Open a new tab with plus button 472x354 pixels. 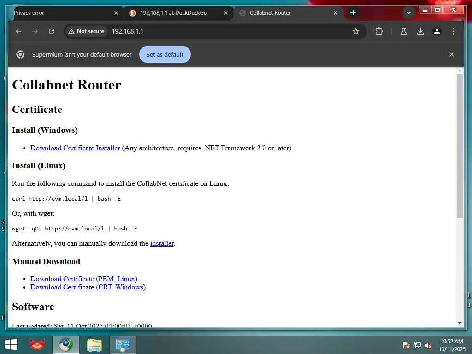353,12
